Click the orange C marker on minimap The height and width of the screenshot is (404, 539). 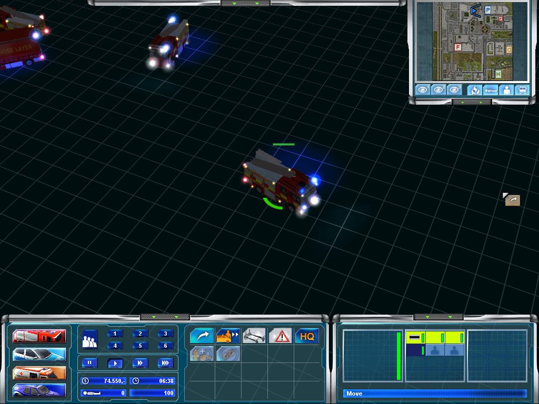coord(509,50)
